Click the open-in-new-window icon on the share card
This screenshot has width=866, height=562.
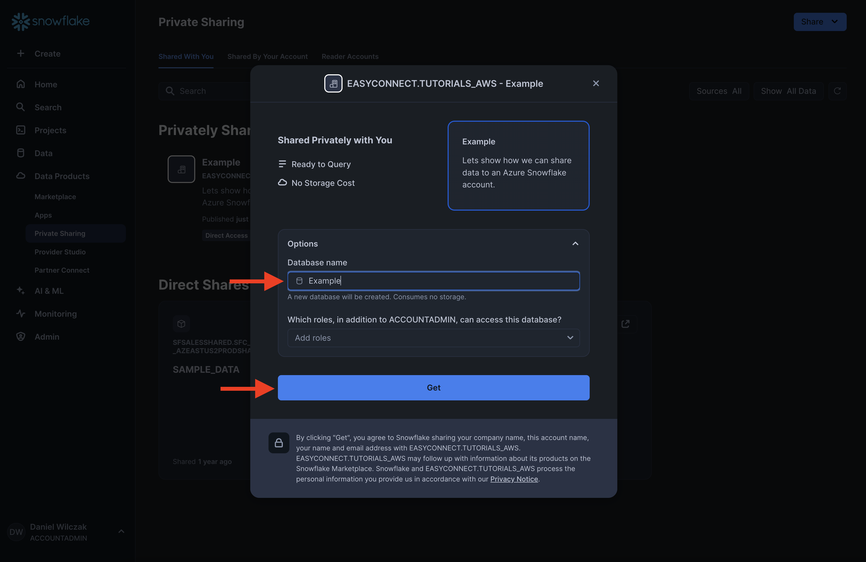click(x=625, y=324)
